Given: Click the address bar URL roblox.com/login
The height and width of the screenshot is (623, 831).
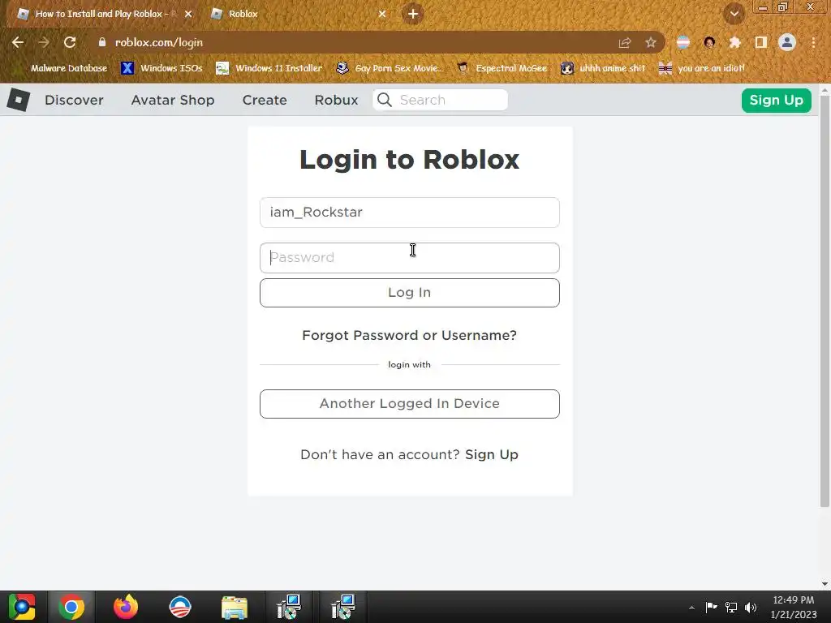Looking at the screenshot, I should point(159,42).
